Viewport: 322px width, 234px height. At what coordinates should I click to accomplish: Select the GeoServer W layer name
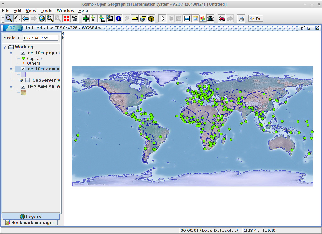pyautogui.click(x=46, y=80)
